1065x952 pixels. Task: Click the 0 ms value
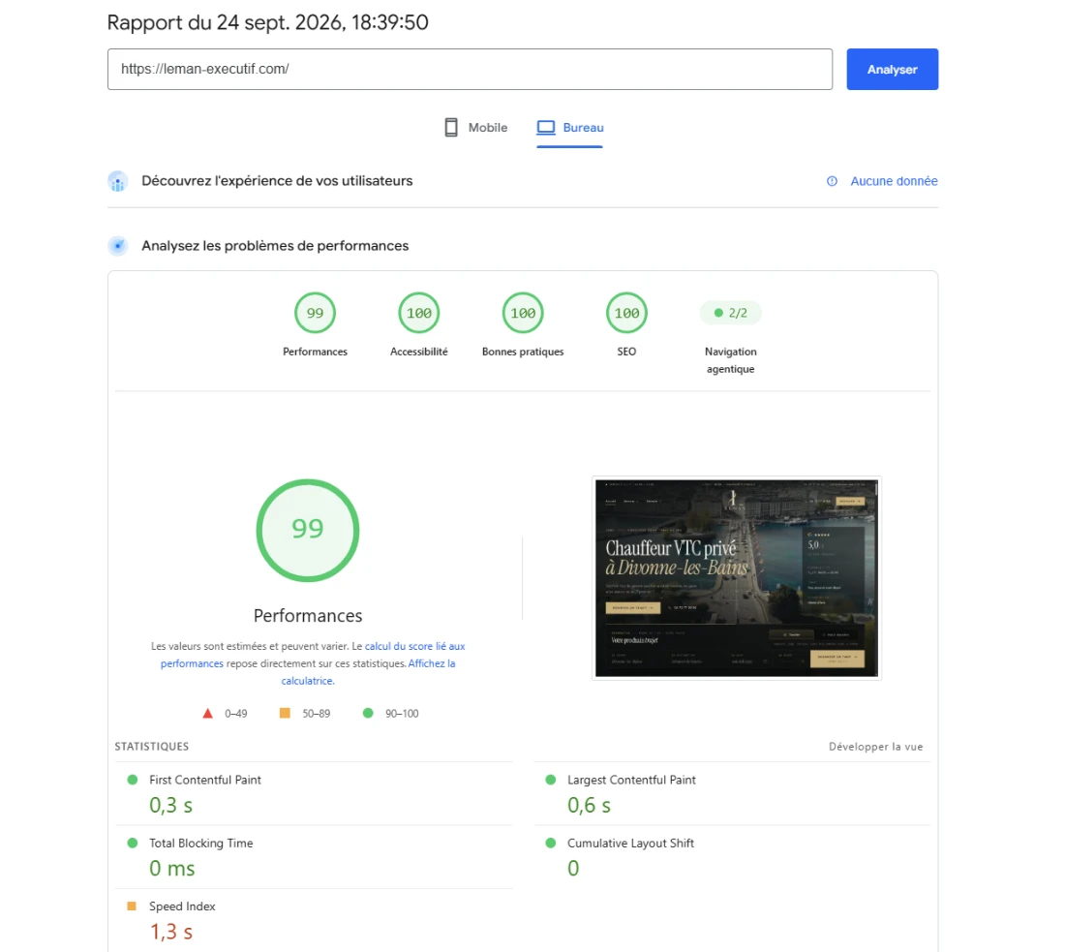[171, 869]
